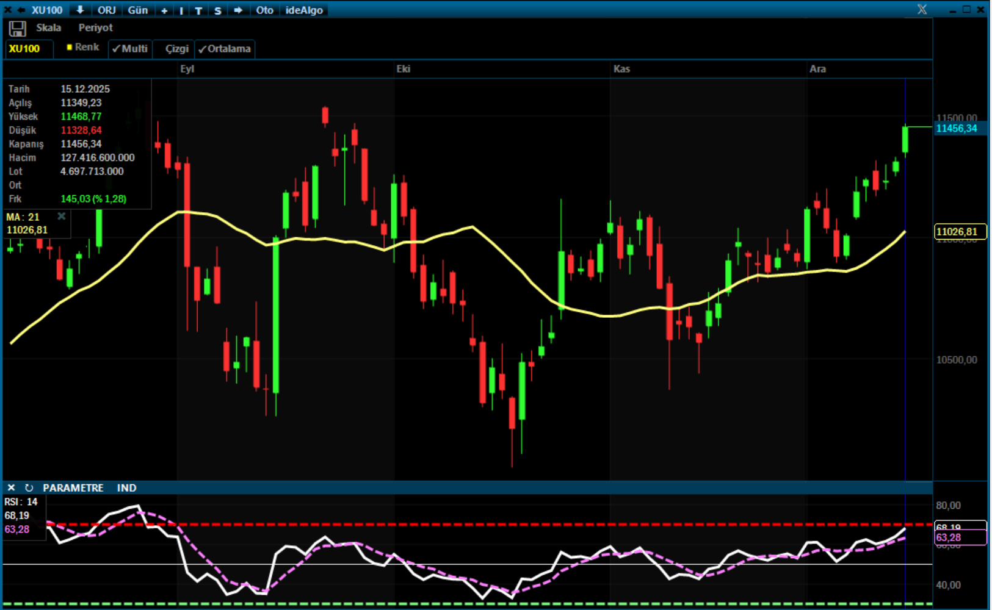Click the plus icon in top toolbar
The width and height of the screenshot is (992, 610).
click(164, 10)
